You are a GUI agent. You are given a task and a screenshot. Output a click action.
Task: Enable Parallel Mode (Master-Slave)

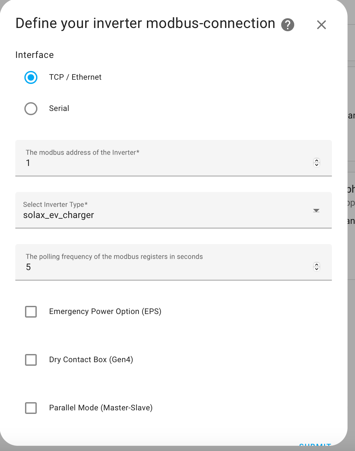coord(31,408)
